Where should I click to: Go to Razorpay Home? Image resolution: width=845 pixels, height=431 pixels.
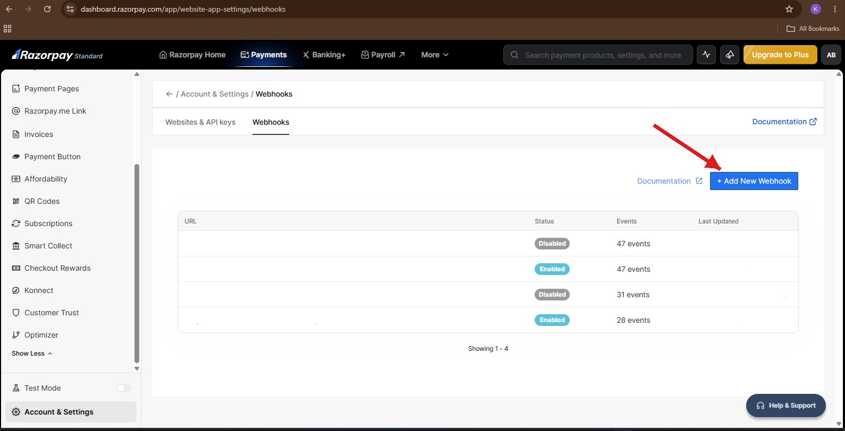point(192,55)
